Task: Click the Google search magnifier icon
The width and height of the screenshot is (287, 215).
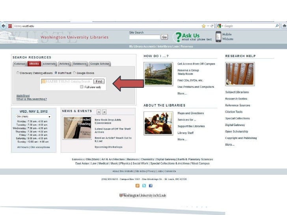Action: [277, 26]
